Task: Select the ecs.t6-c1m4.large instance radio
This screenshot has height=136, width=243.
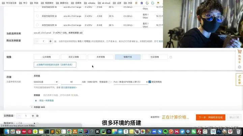Action: [x=37, y=25]
